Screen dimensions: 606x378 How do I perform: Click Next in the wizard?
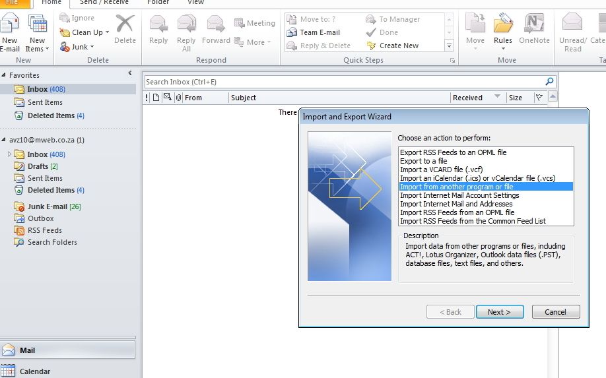(x=500, y=312)
